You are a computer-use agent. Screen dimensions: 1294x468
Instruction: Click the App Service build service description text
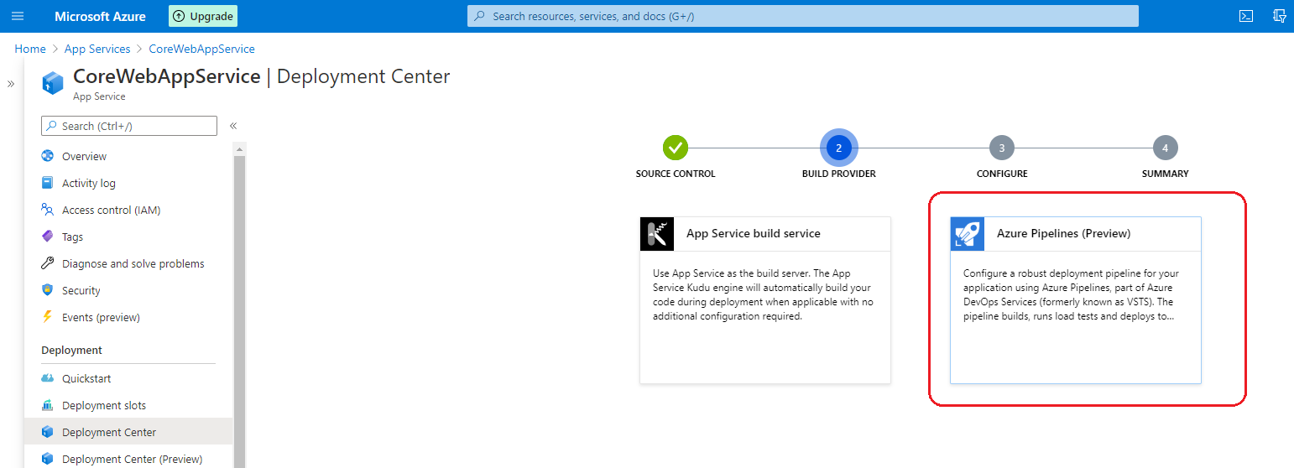(x=763, y=295)
